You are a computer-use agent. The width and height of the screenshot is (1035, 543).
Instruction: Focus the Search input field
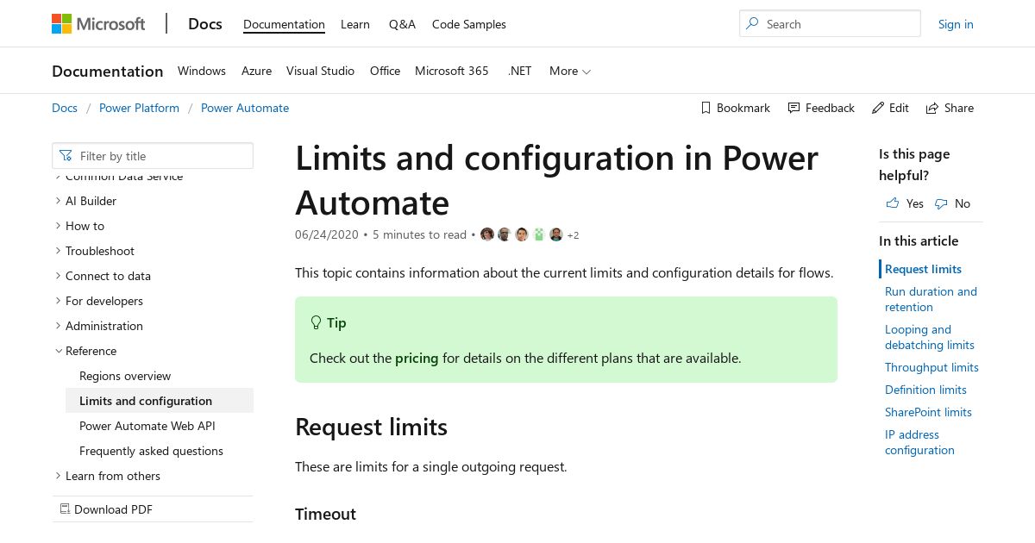tap(830, 24)
